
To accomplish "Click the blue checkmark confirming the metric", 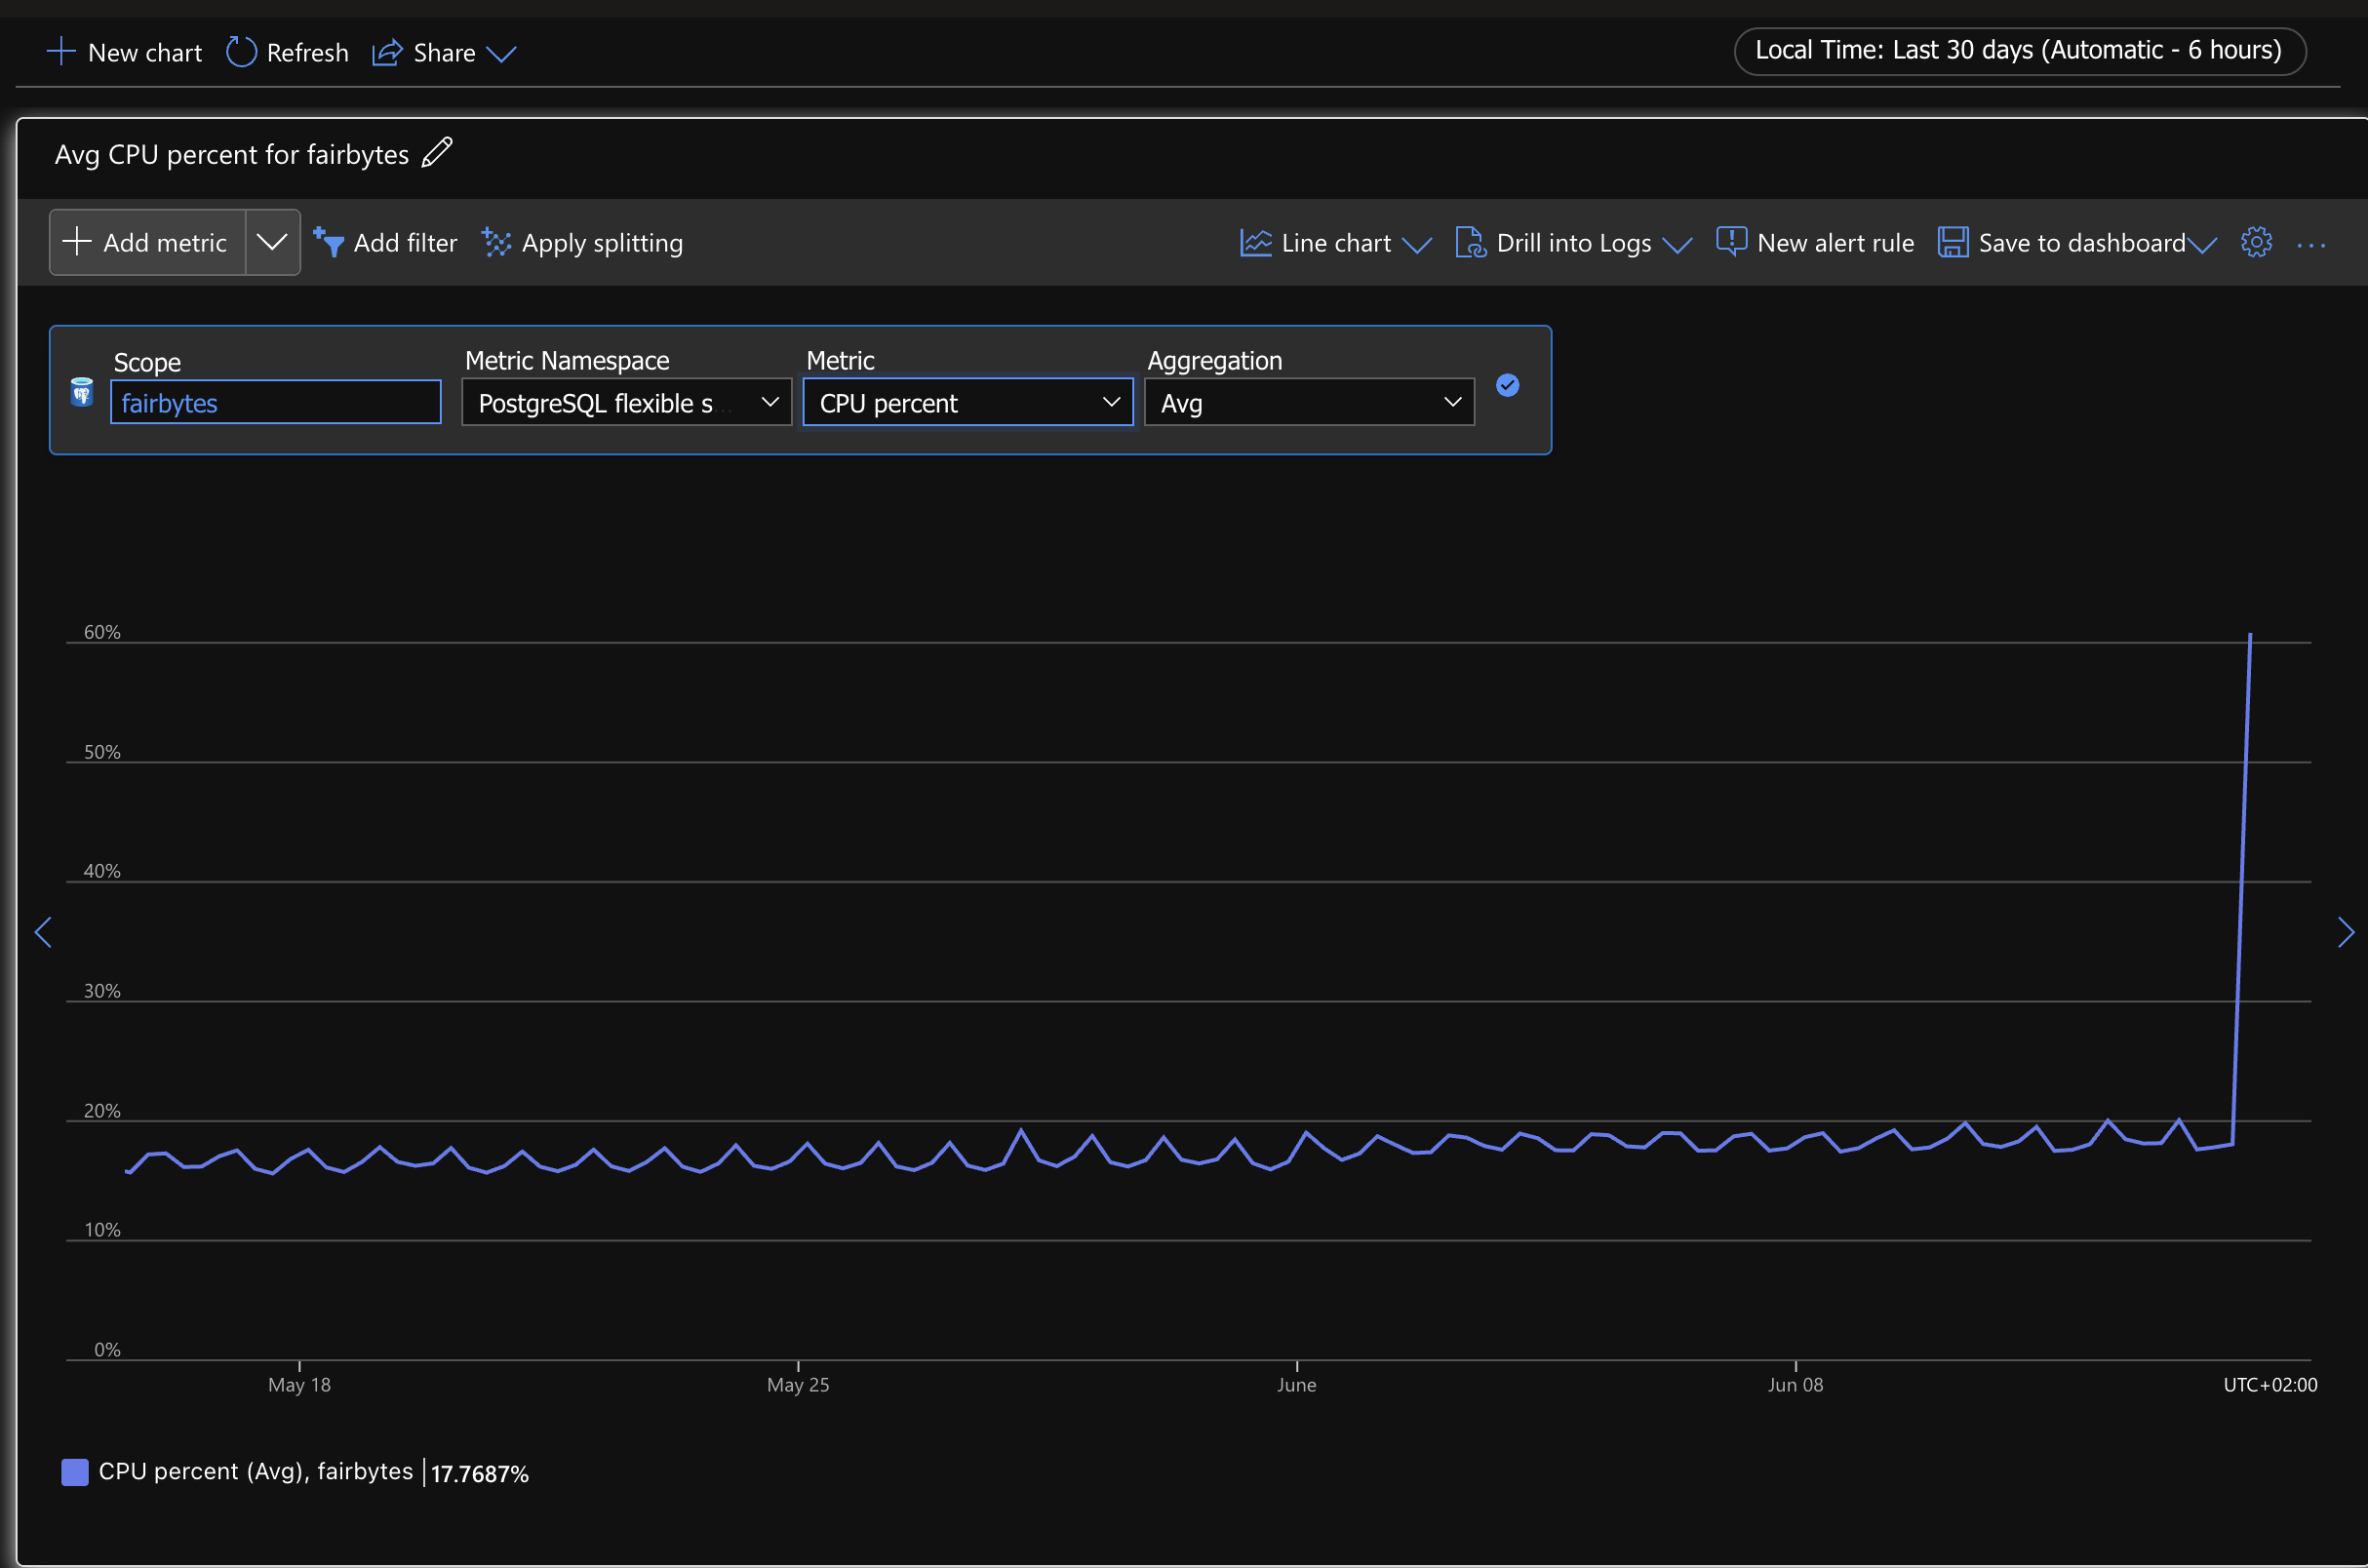I will click(x=1507, y=385).
